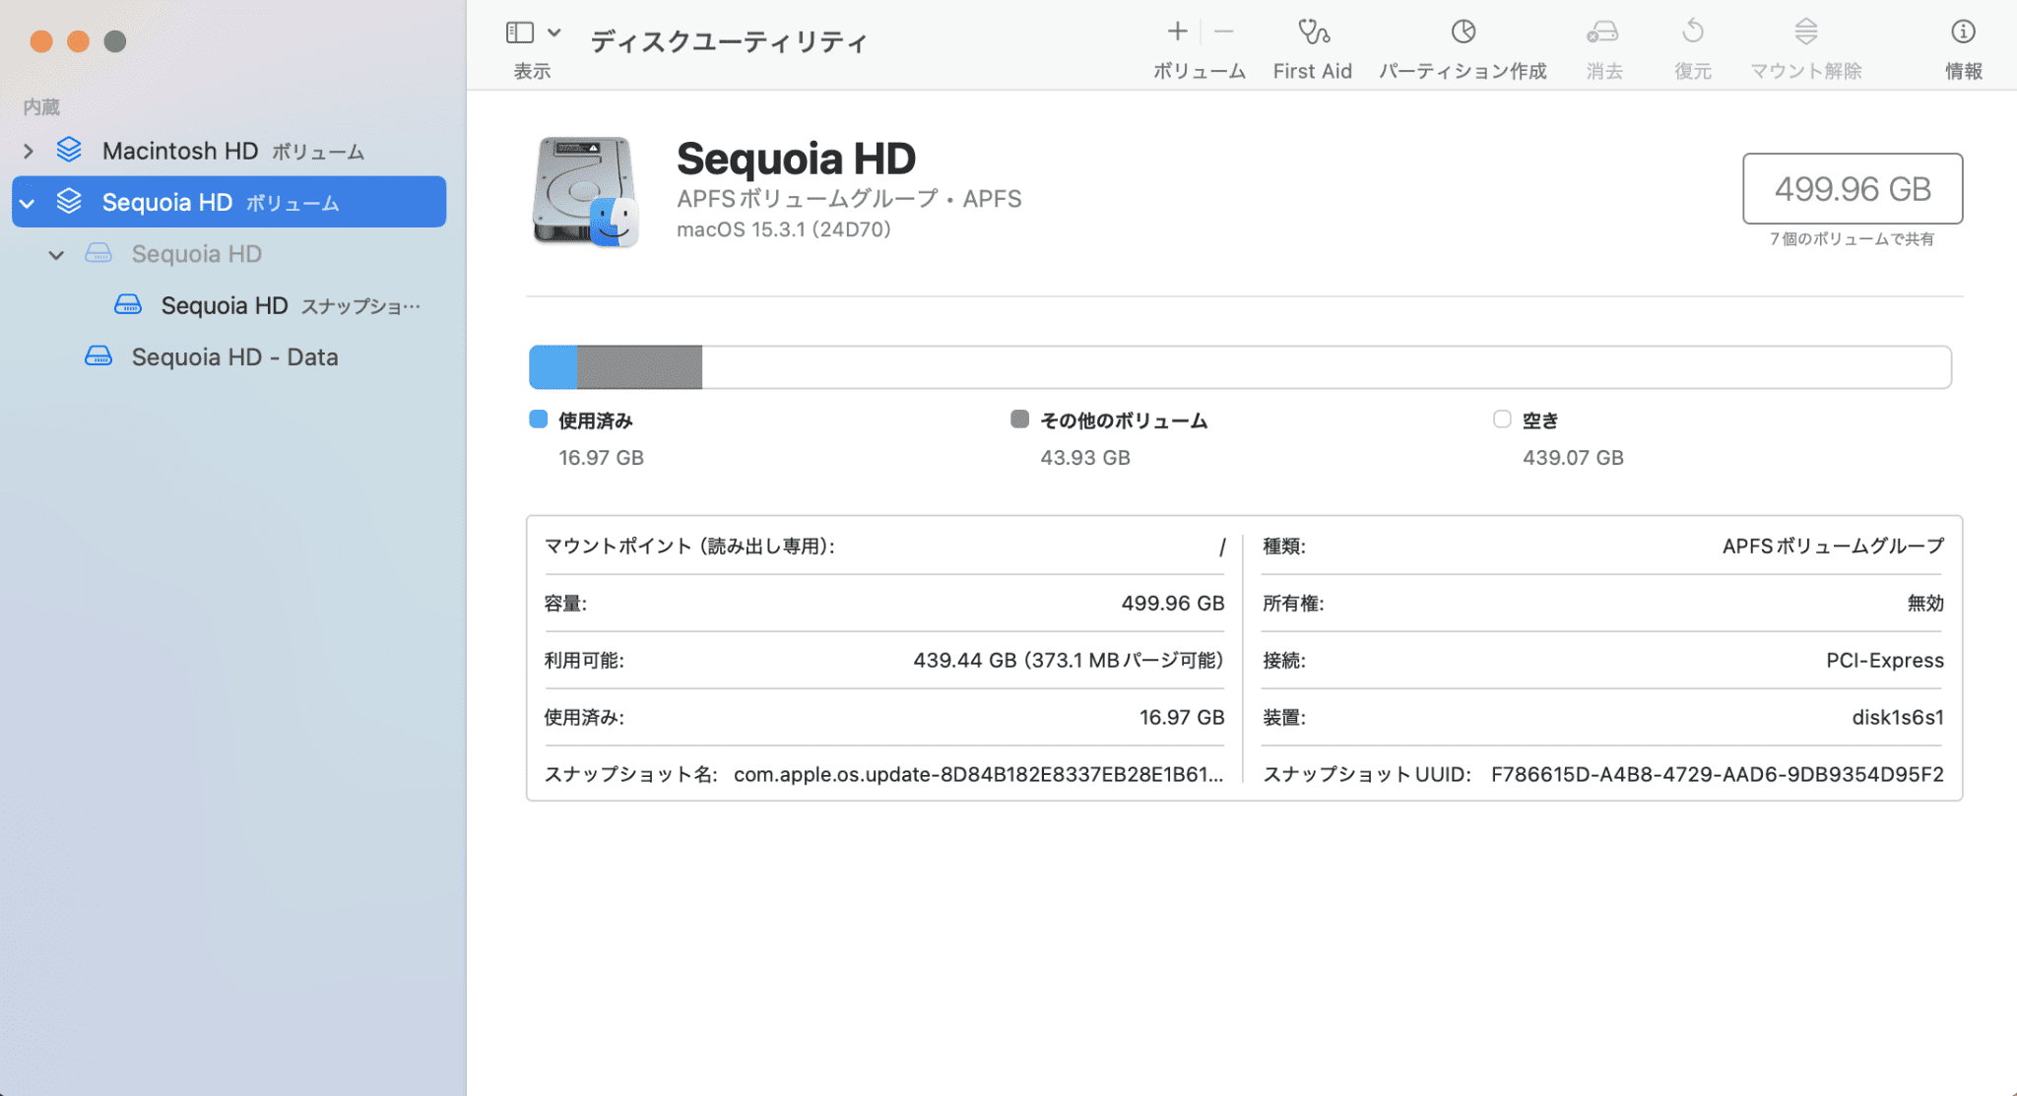This screenshot has height=1096, width=2017.
Task: Expand Macintosh HD volume group
Action: point(29,151)
